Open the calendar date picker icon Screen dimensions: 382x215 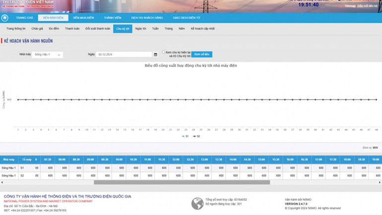pos(156,54)
